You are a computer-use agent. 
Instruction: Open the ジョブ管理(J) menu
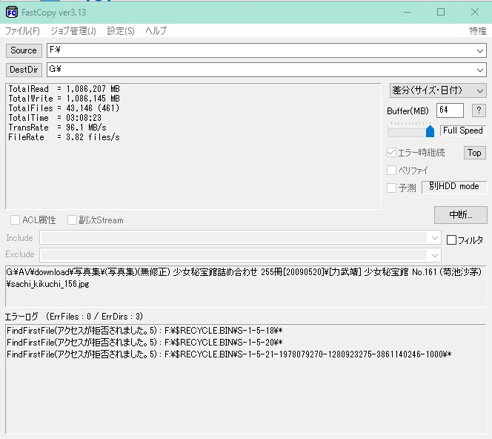coord(73,31)
